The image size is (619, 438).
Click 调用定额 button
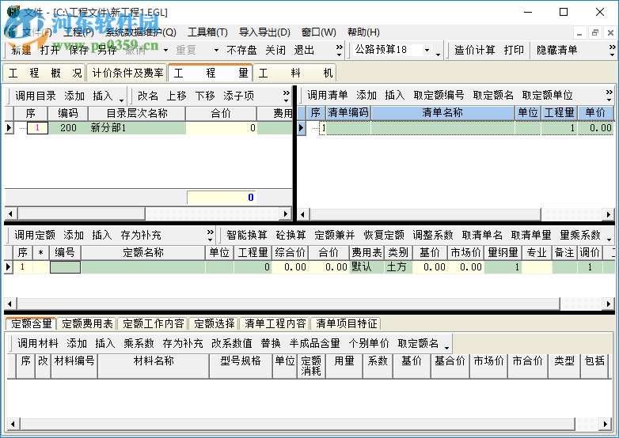35,236
